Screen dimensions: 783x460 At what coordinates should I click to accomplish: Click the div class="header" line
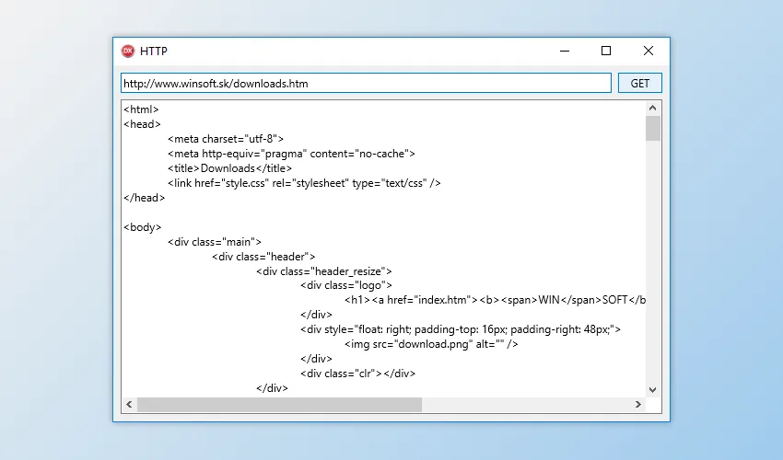click(263, 257)
